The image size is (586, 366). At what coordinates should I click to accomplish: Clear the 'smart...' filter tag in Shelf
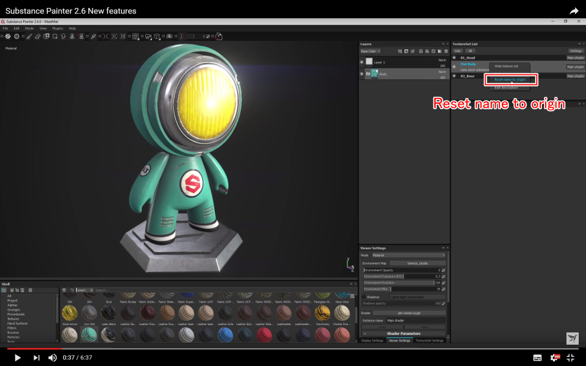91,290
